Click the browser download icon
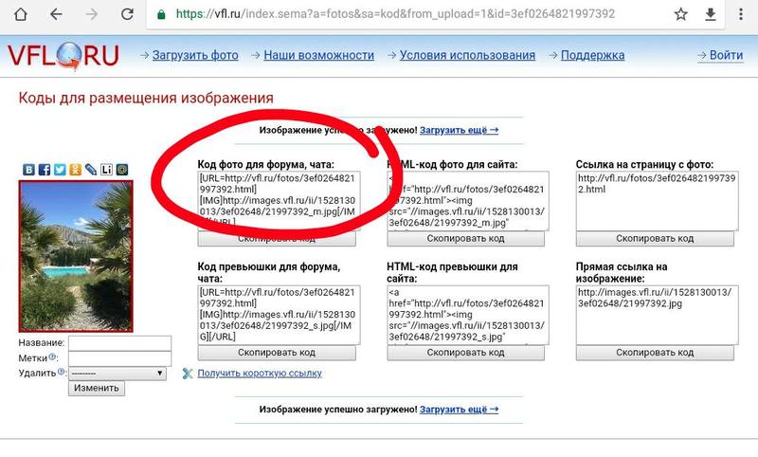The image size is (758, 457). pyautogui.click(x=712, y=15)
